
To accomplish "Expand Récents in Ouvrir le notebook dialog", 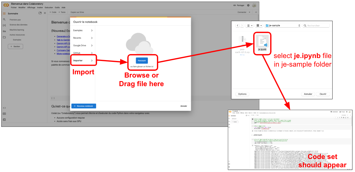I will (83, 38).
